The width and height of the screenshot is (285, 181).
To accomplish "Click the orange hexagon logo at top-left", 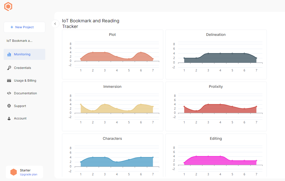I will 8,6.
